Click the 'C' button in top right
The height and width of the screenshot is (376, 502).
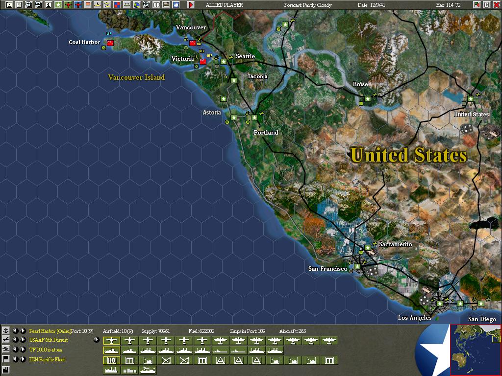coord(486,5)
